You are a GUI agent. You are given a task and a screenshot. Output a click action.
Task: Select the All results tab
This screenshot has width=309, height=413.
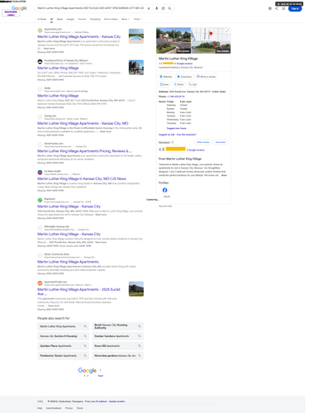pyautogui.click(x=51, y=19)
